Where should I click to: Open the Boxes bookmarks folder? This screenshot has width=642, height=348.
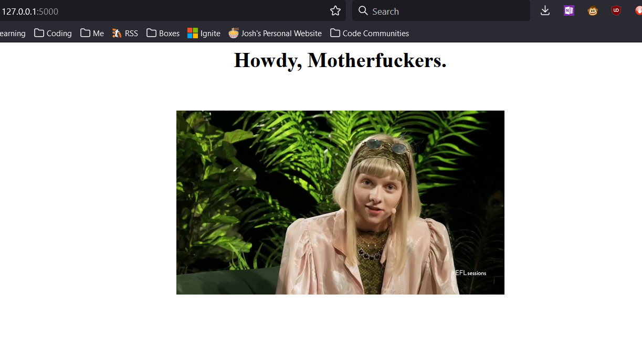pyautogui.click(x=163, y=33)
